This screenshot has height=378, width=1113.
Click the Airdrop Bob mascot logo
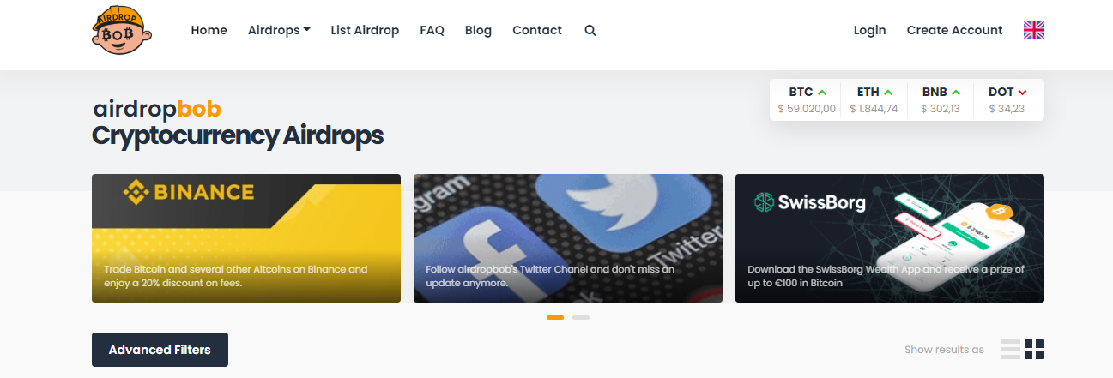[x=122, y=31]
